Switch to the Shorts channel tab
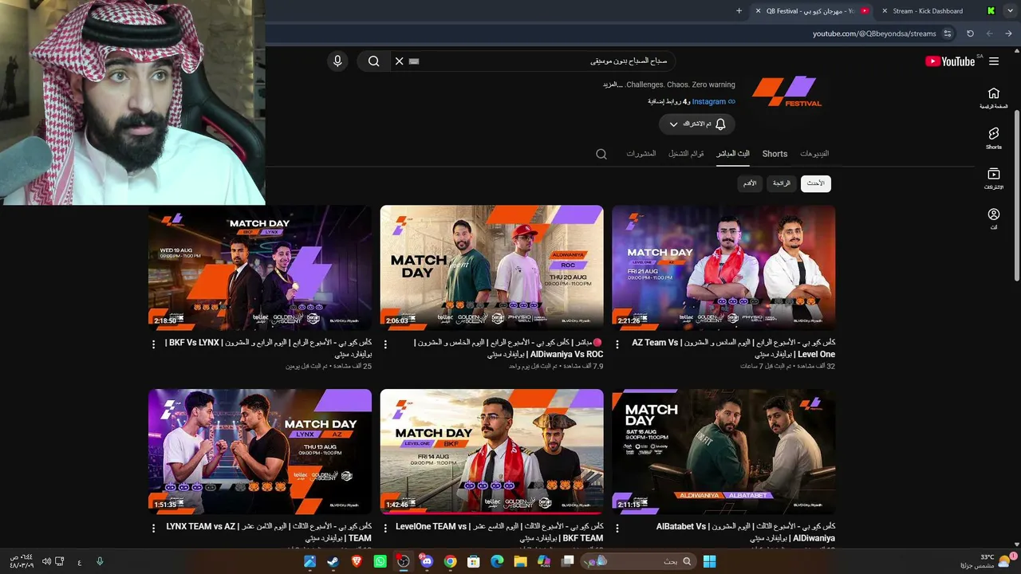 click(775, 154)
